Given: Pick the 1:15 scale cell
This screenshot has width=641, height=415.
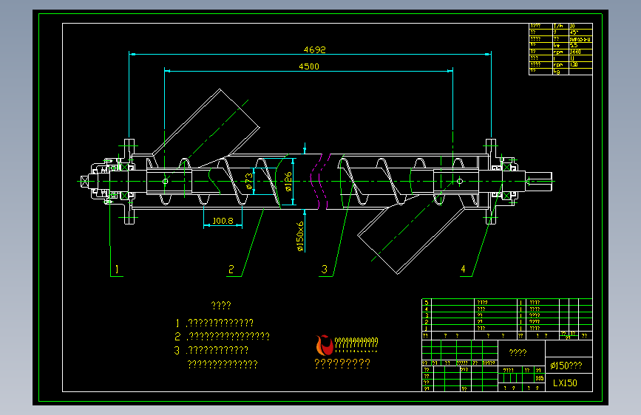Looking at the screenshot, I should click(540, 378).
